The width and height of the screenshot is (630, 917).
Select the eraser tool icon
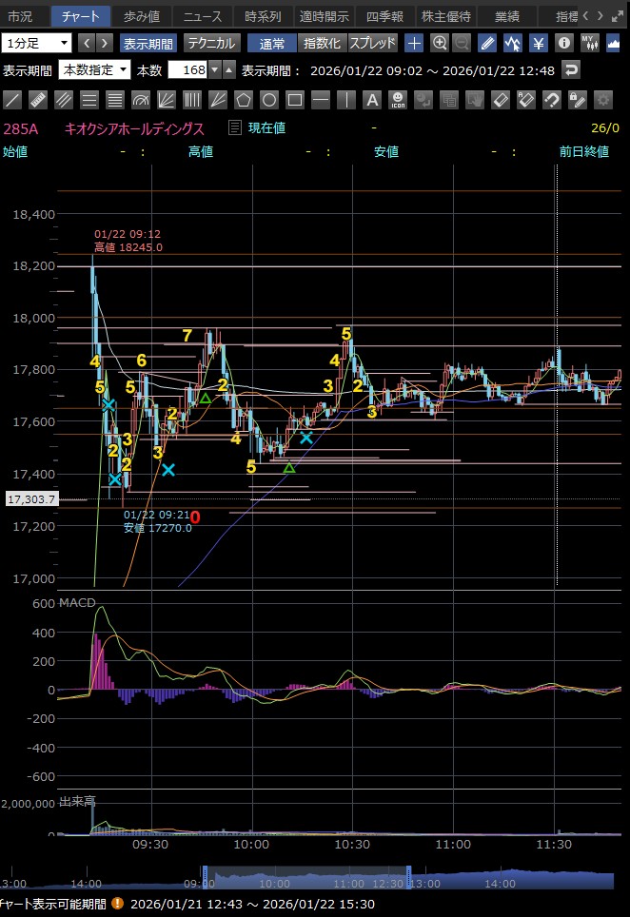click(500, 100)
